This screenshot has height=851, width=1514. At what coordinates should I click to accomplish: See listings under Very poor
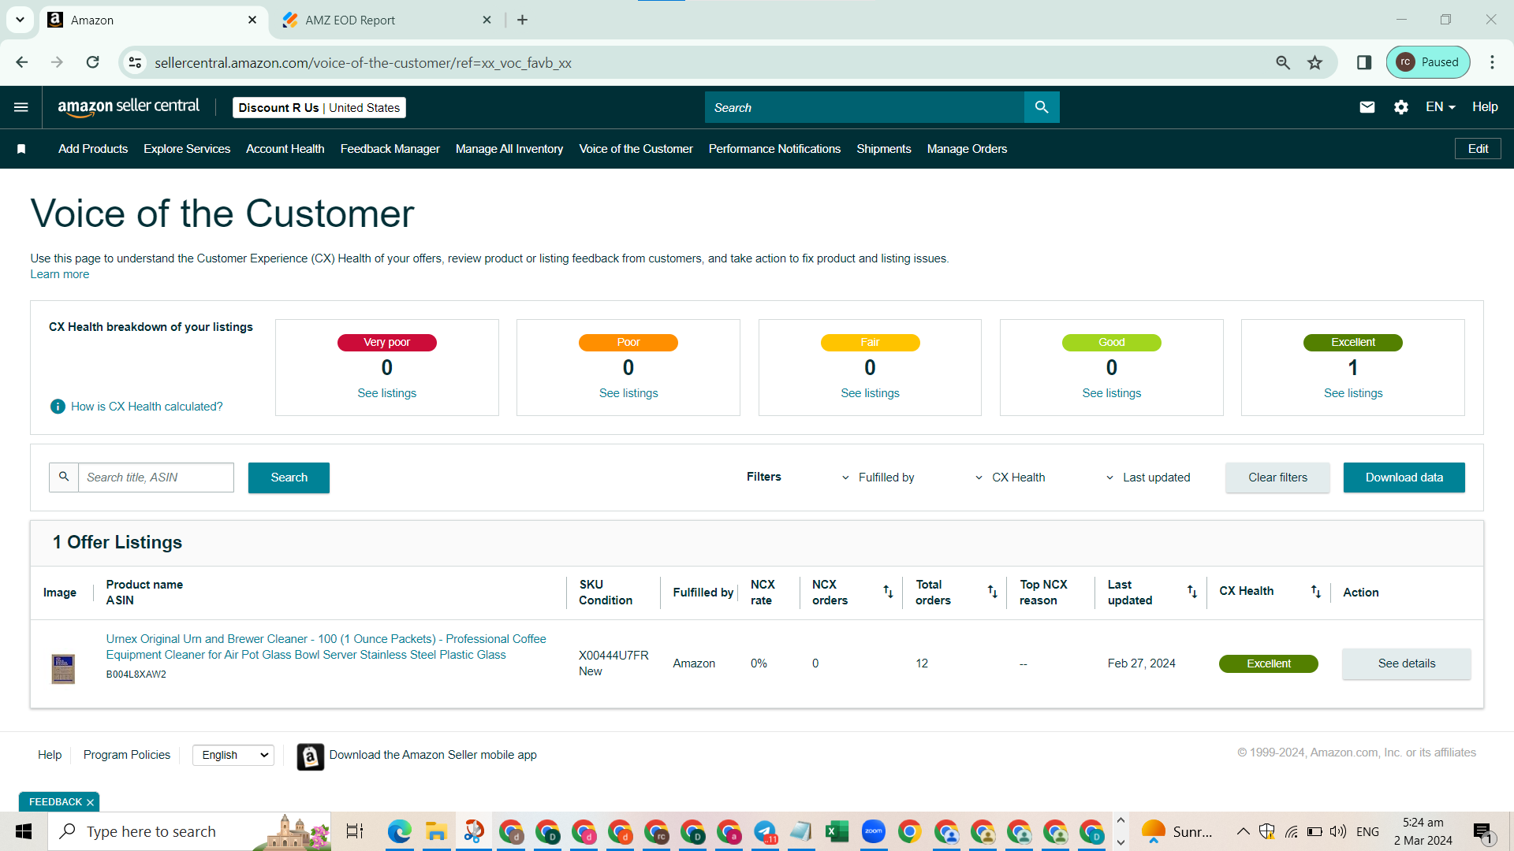click(387, 393)
